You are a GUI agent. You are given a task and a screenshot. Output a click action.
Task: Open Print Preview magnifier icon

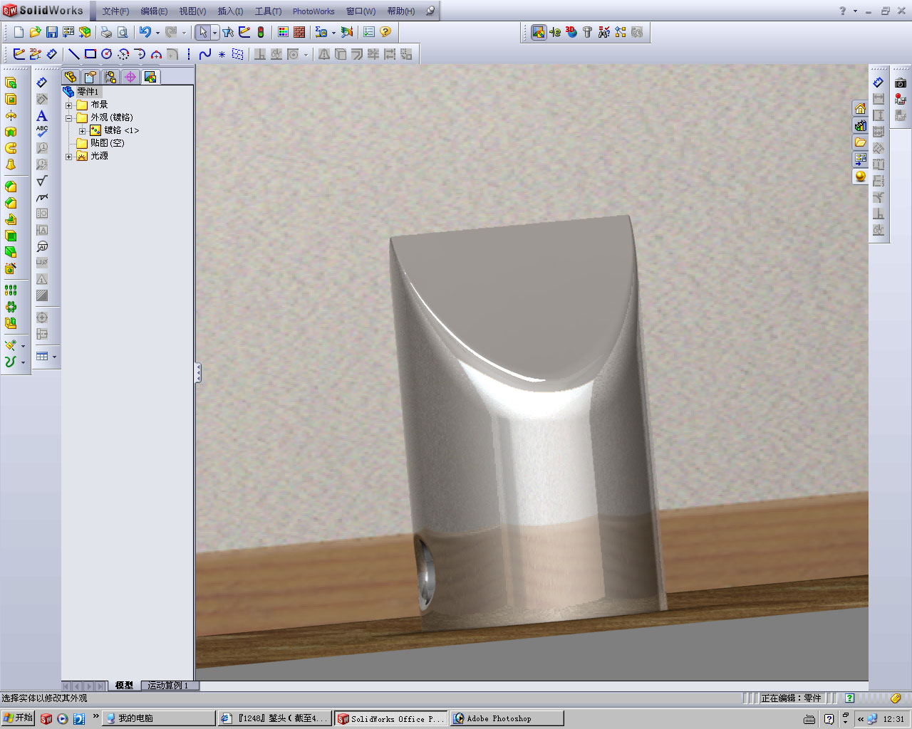coord(123,32)
